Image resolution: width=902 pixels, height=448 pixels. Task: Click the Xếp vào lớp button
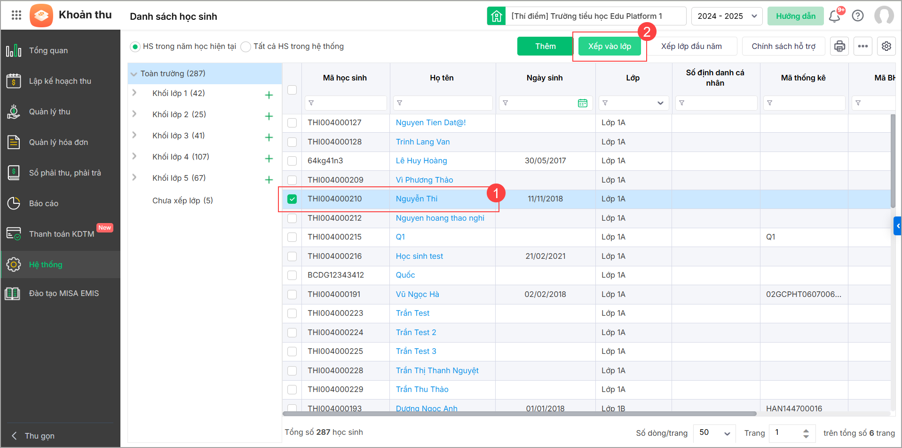click(x=609, y=46)
